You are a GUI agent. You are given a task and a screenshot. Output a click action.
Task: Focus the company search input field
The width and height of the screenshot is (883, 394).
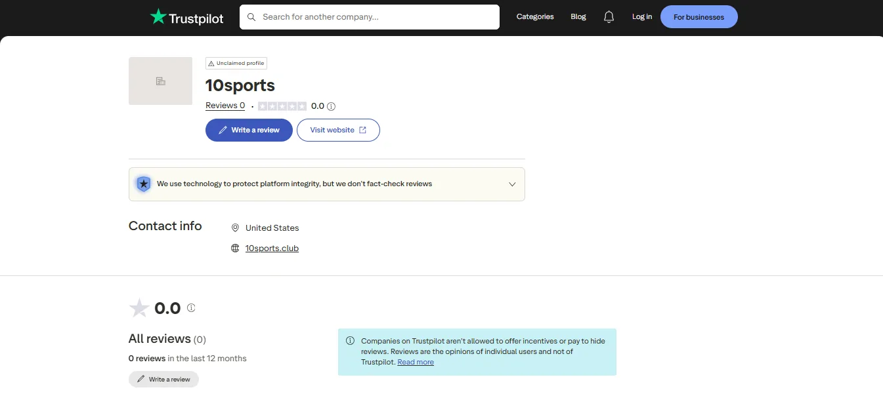(370, 17)
